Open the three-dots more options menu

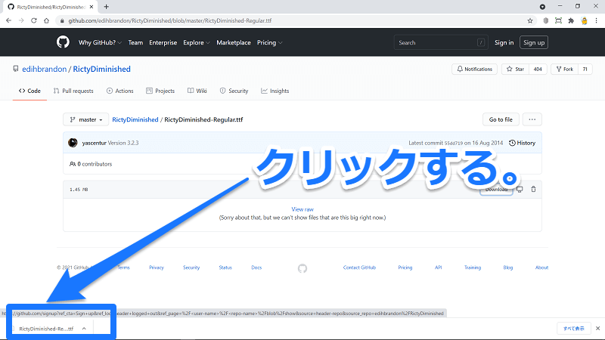(532, 119)
